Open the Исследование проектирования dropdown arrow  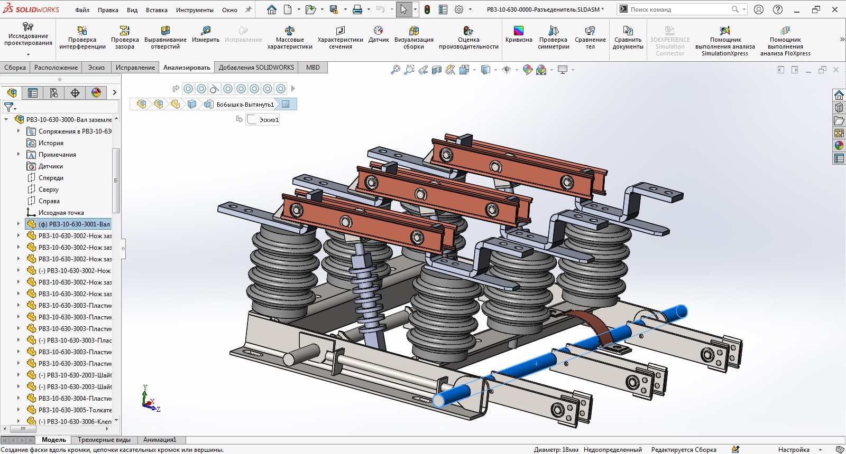pos(28,54)
